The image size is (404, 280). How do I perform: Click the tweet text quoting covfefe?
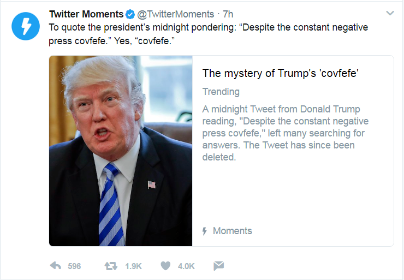[x=208, y=34]
